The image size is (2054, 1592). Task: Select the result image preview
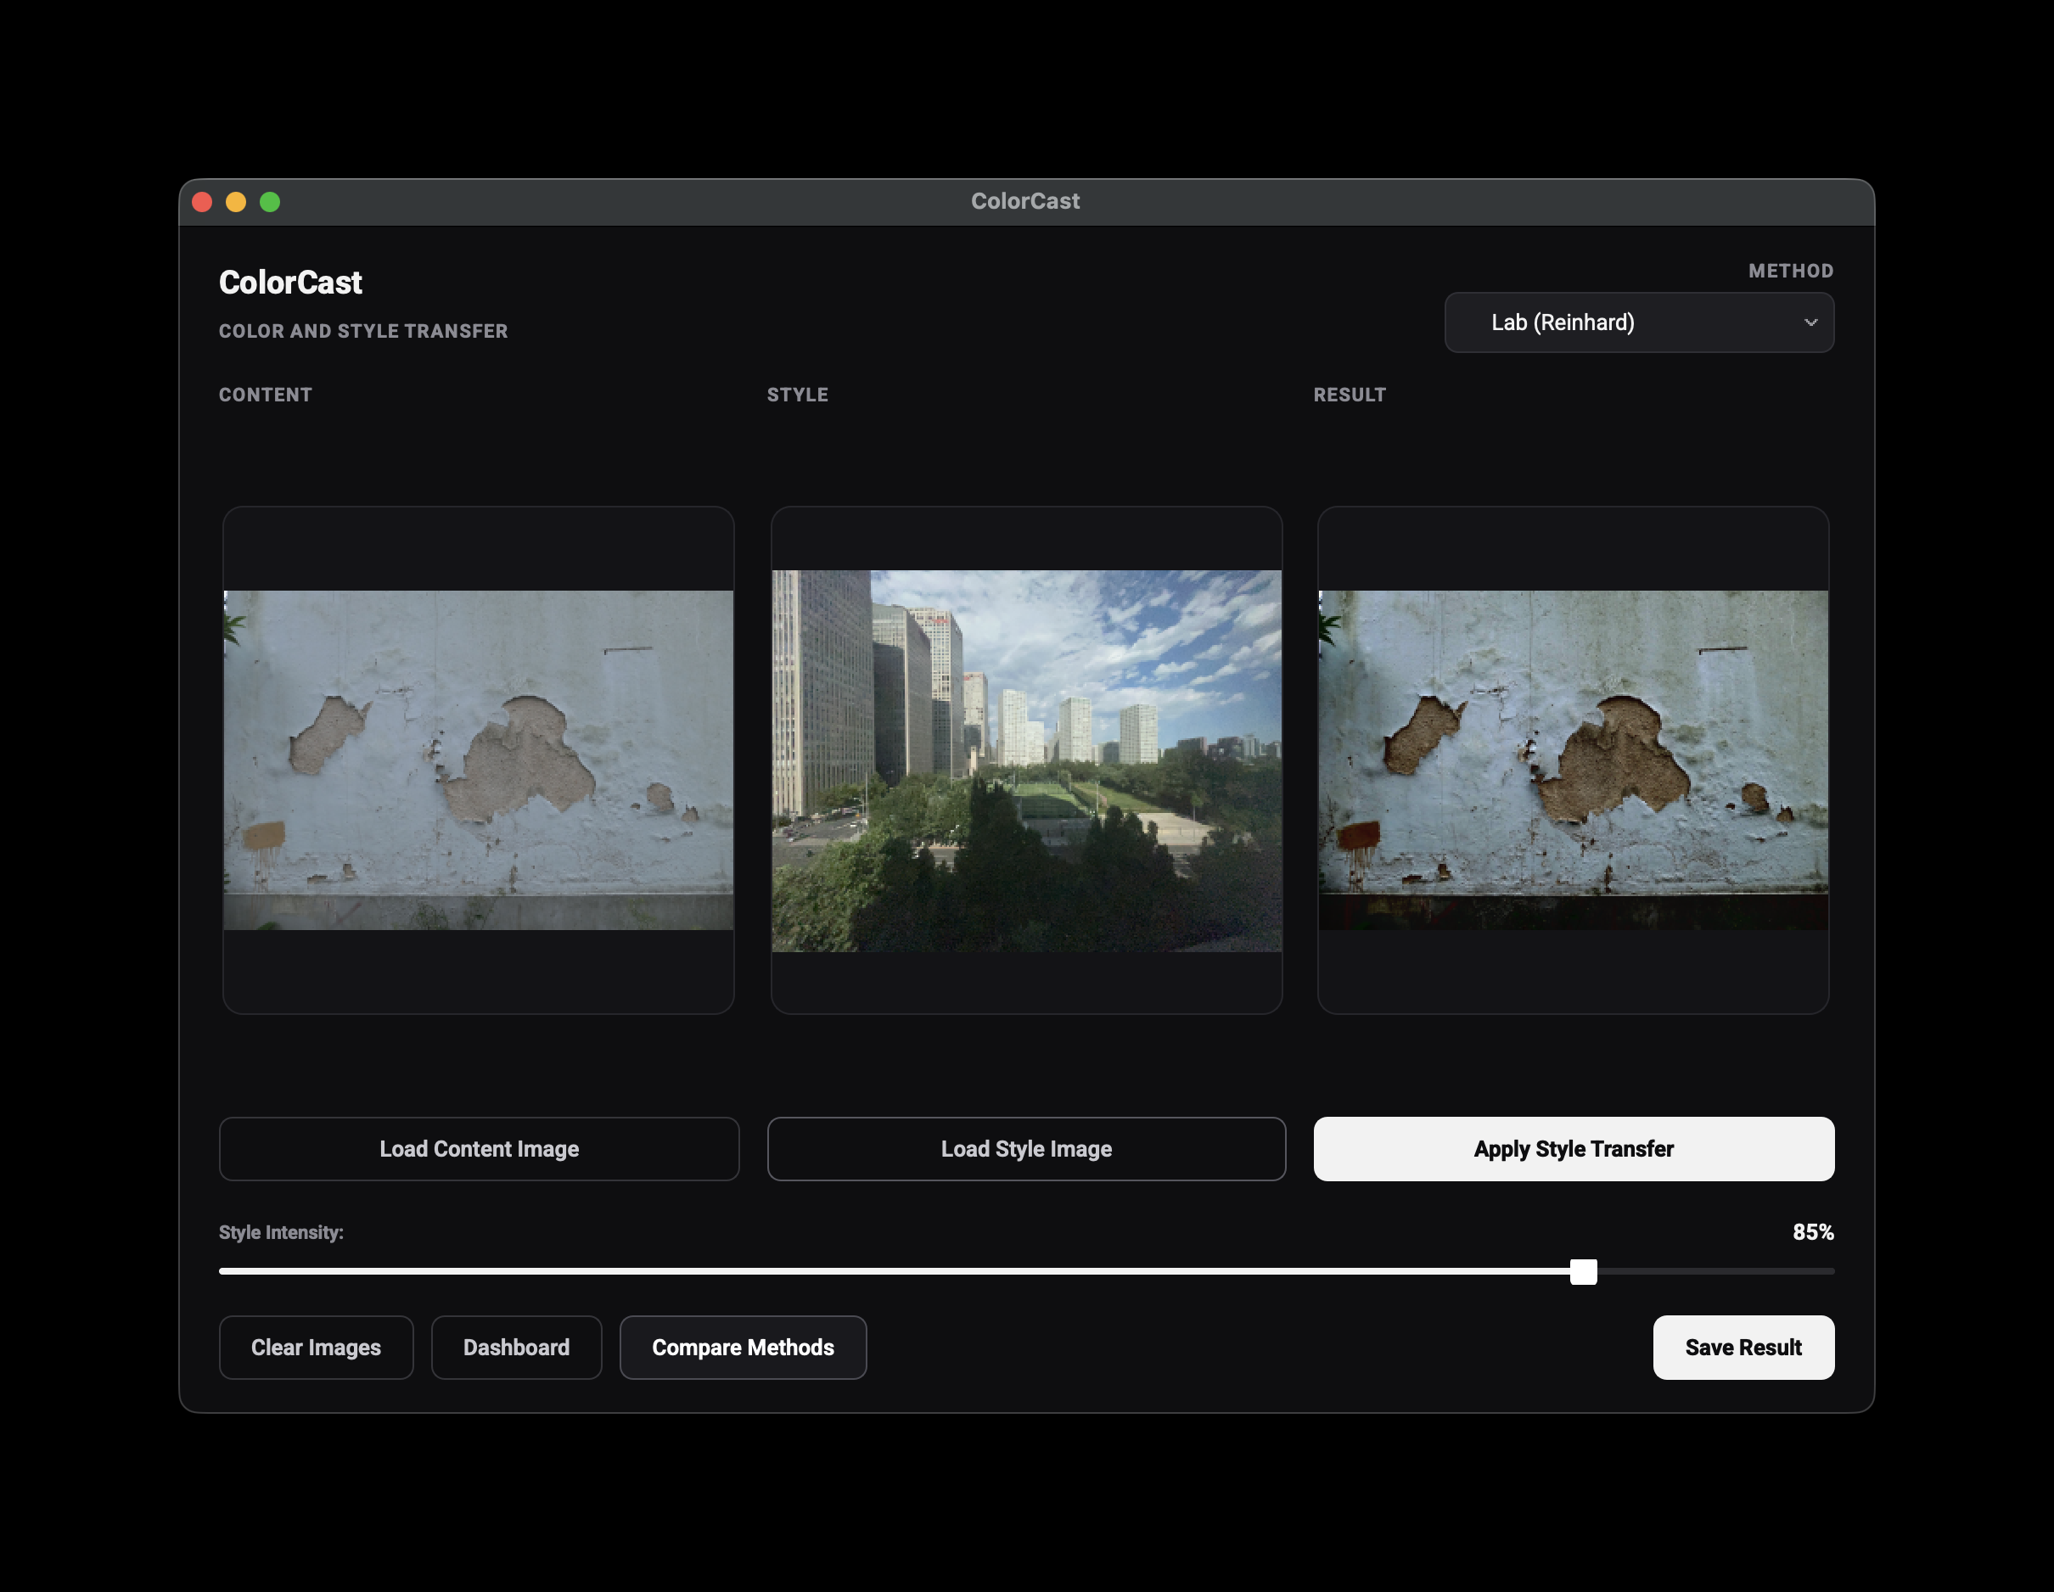(1574, 760)
